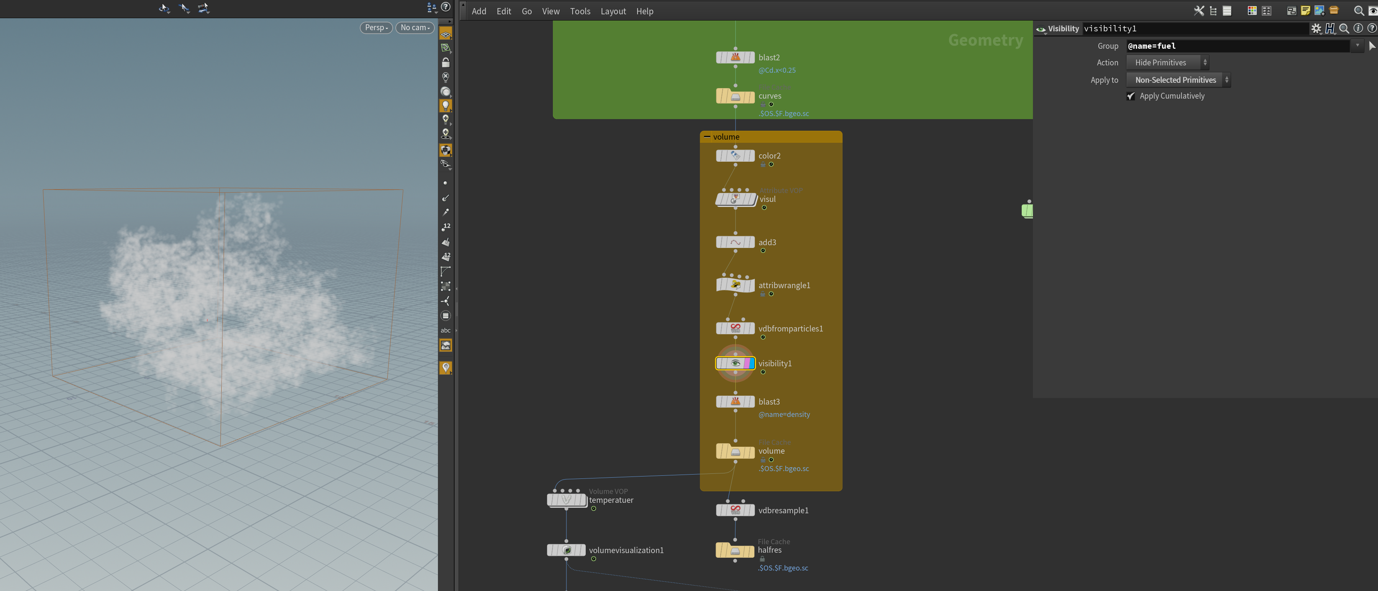This screenshot has width=1378, height=591.
Task: Click the vdbfromparticles1 node icon
Action: tap(735, 328)
